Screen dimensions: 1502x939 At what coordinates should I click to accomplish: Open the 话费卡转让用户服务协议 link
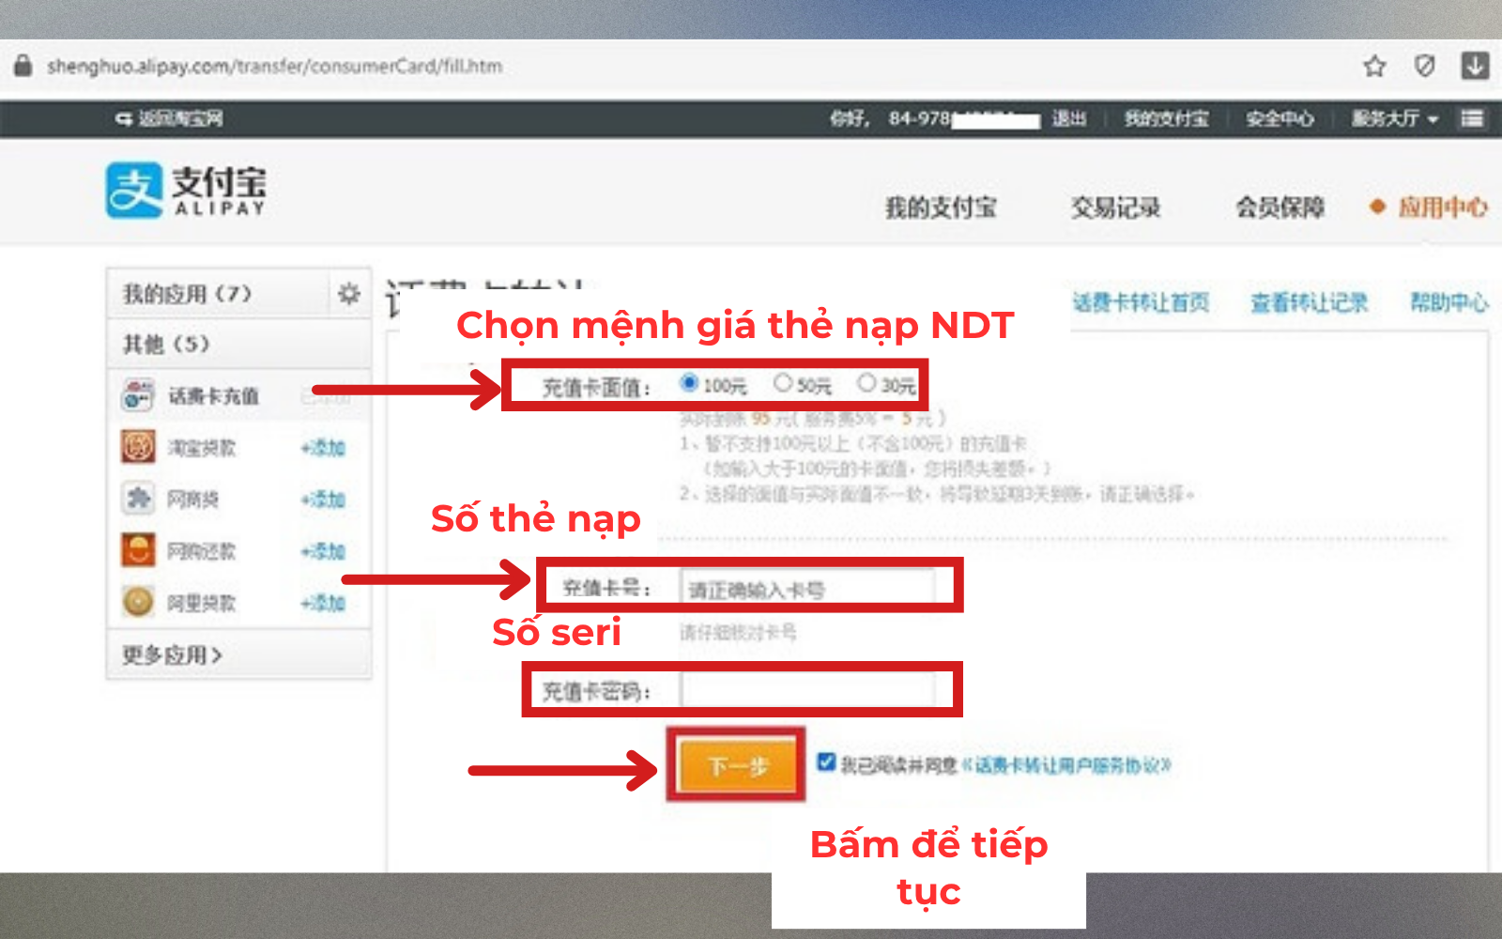point(1067,765)
